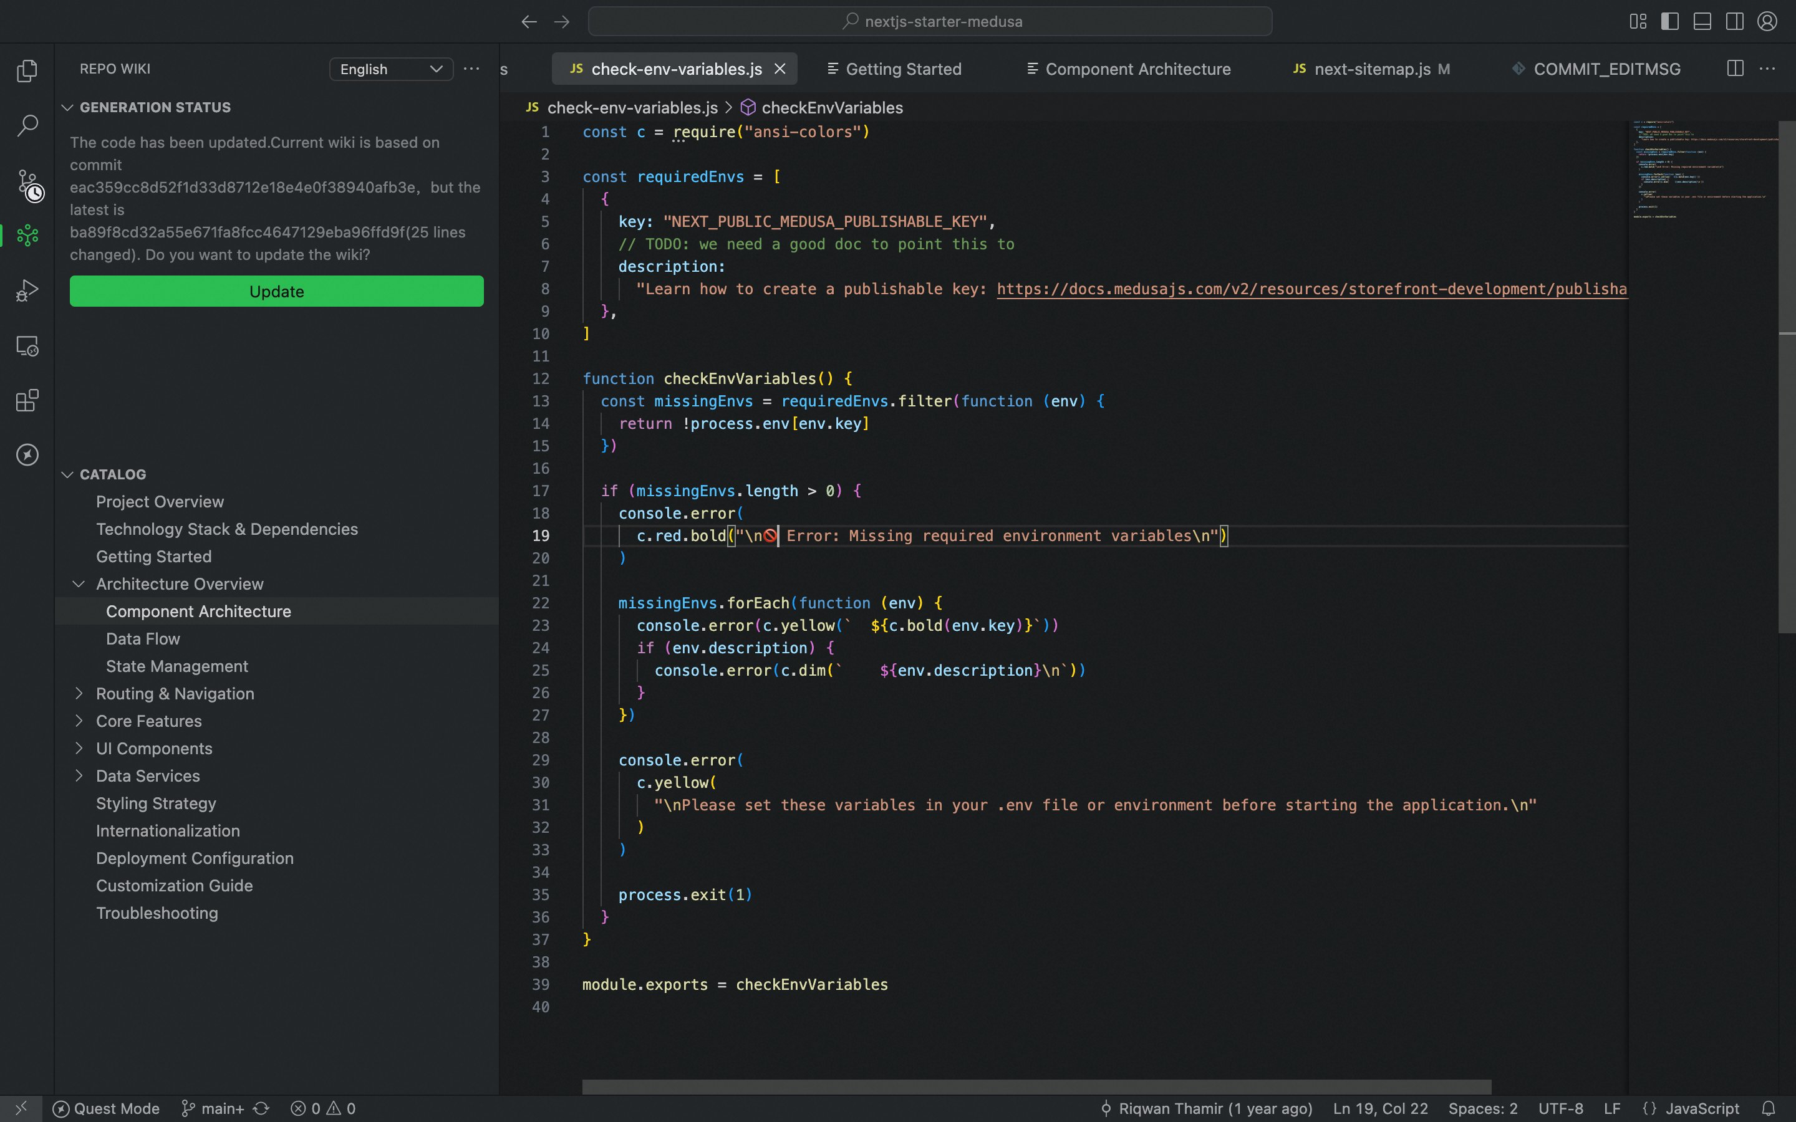
Task: Click the green Update button
Action: [x=276, y=291]
